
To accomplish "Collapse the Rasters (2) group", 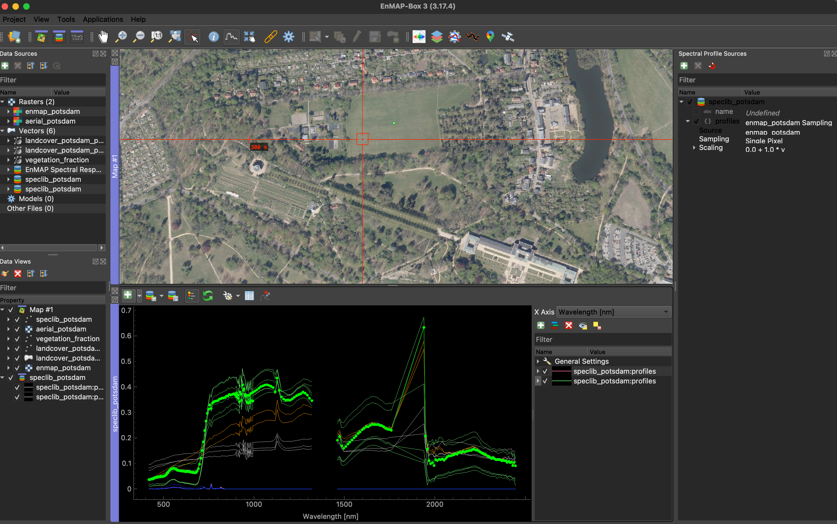I will [2, 102].
